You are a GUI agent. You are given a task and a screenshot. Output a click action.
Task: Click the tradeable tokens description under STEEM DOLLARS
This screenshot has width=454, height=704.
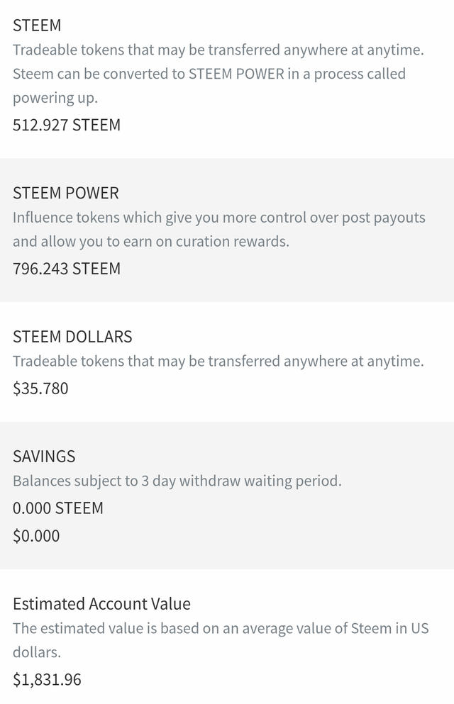point(218,362)
